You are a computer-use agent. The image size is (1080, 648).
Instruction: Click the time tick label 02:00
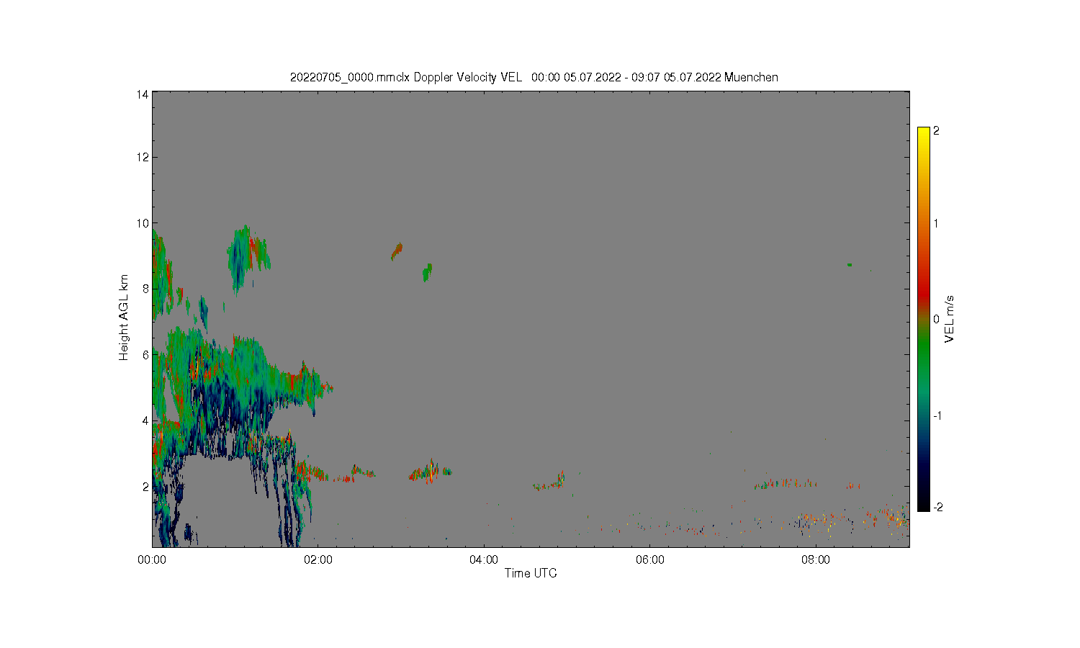pyautogui.click(x=318, y=559)
